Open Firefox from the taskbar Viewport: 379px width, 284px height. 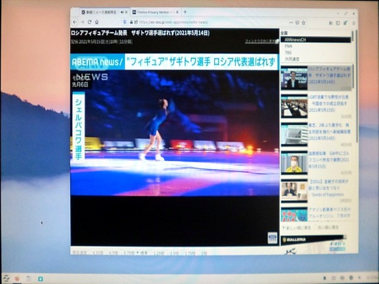(x=17, y=279)
